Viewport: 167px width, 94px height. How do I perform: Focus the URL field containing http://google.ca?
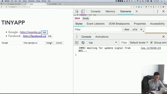pyautogui.click(x=34, y=43)
